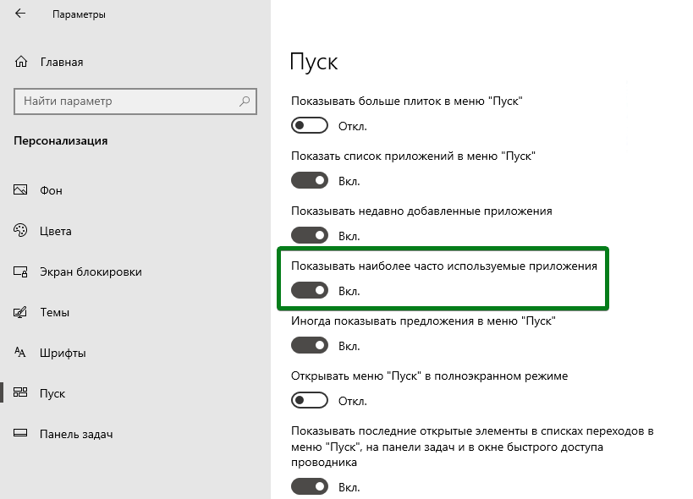Focus the Найти параметр search field
Viewport: 693px width, 499px height.
click(x=135, y=101)
